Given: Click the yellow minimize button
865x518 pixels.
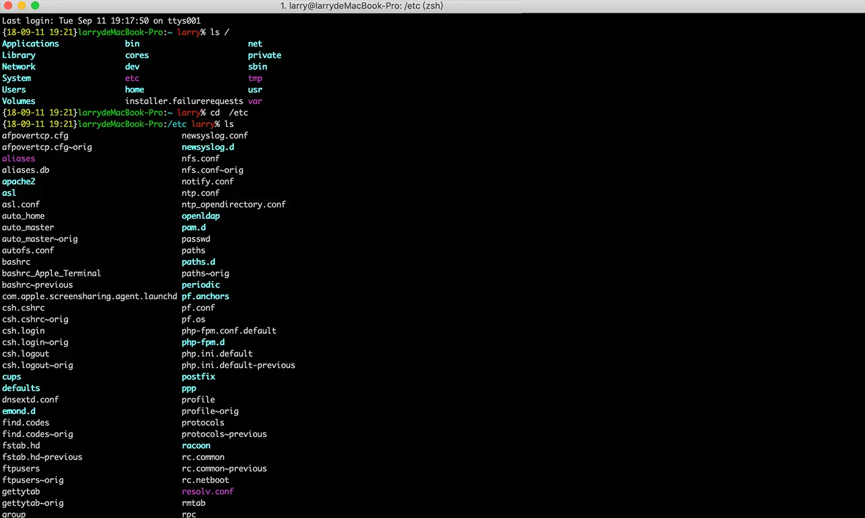Looking at the screenshot, I should [x=23, y=5].
